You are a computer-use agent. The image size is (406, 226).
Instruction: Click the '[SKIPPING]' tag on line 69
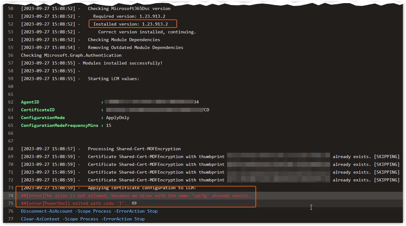point(387,156)
